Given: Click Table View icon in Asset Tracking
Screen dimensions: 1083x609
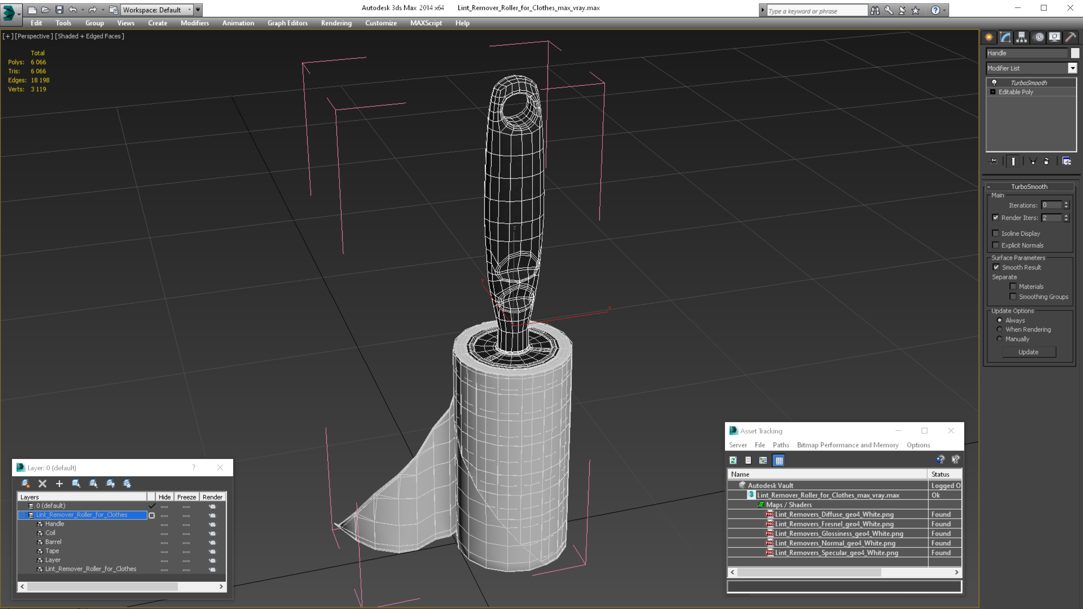Looking at the screenshot, I should click(x=779, y=460).
